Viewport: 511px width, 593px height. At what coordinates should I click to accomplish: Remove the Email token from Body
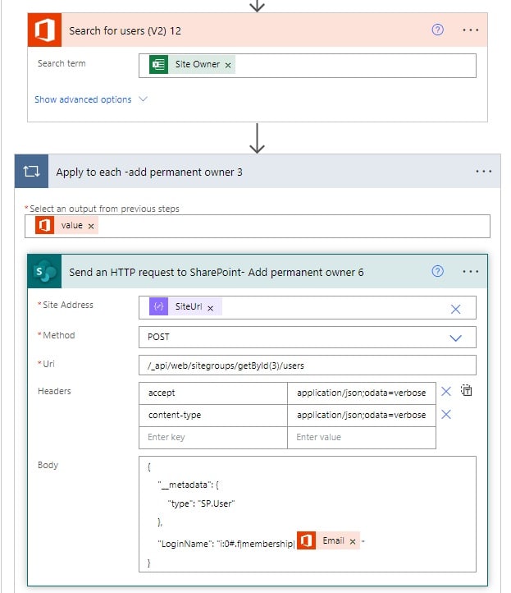353,541
